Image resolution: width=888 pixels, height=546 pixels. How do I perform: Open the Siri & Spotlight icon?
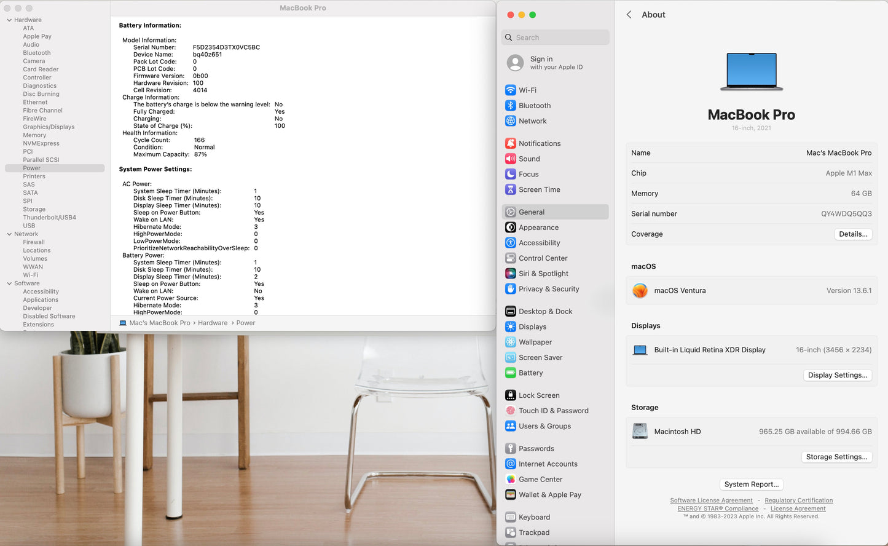coord(511,274)
